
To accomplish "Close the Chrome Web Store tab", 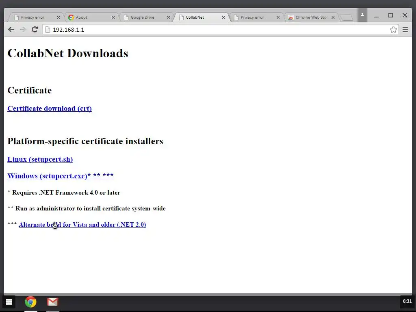I will (333, 17).
